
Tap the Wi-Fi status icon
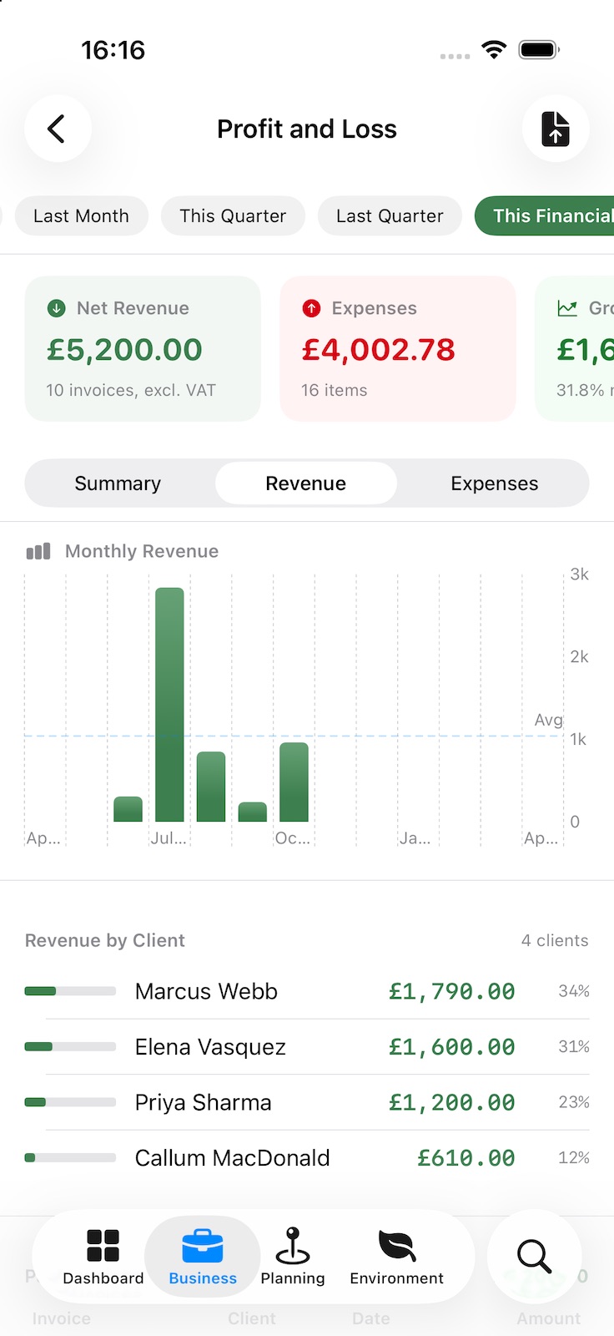495,50
